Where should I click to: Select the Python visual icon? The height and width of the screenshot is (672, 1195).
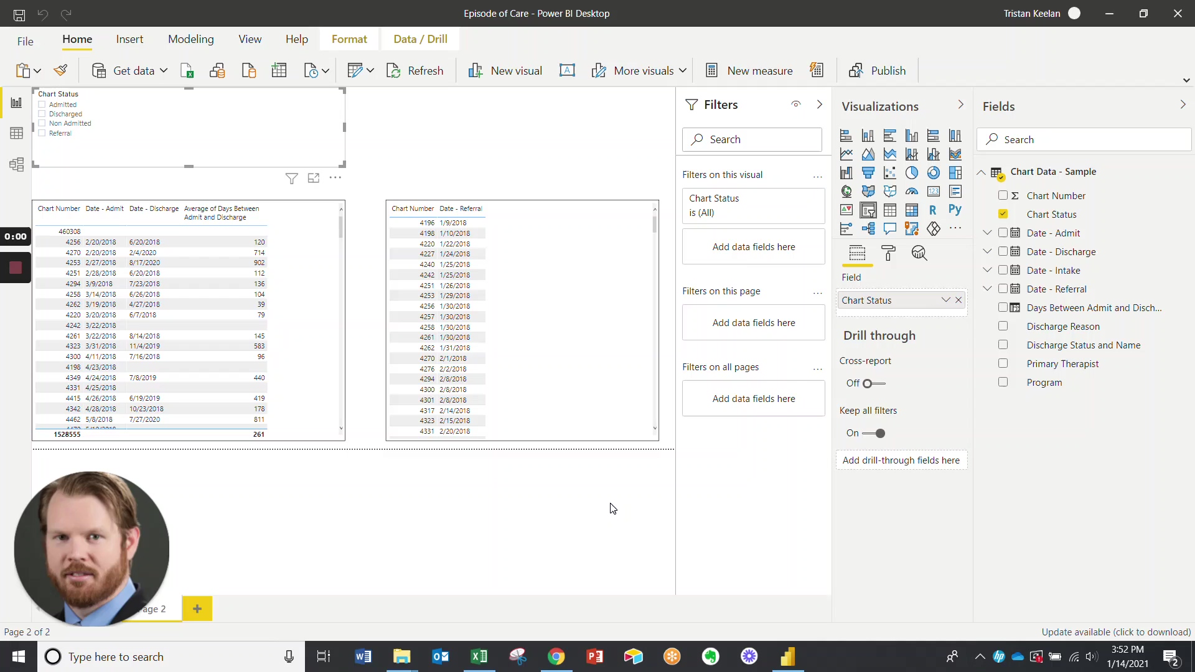(955, 210)
